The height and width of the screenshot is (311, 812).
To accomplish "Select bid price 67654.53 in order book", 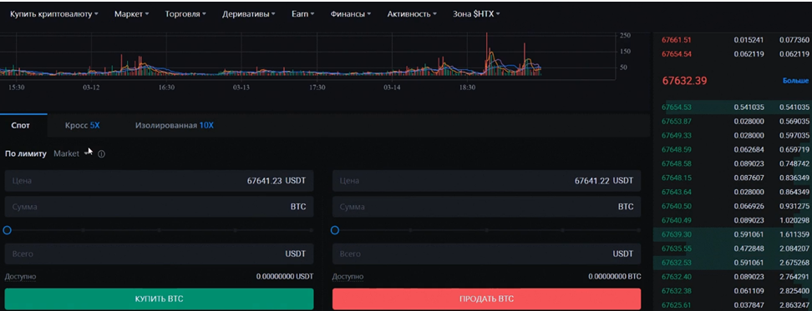I will pyautogui.click(x=677, y=108).
